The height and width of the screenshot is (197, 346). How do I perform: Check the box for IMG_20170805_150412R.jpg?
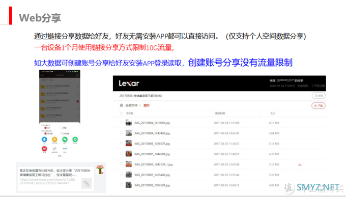pyautogui.click(x=121, y=184)
